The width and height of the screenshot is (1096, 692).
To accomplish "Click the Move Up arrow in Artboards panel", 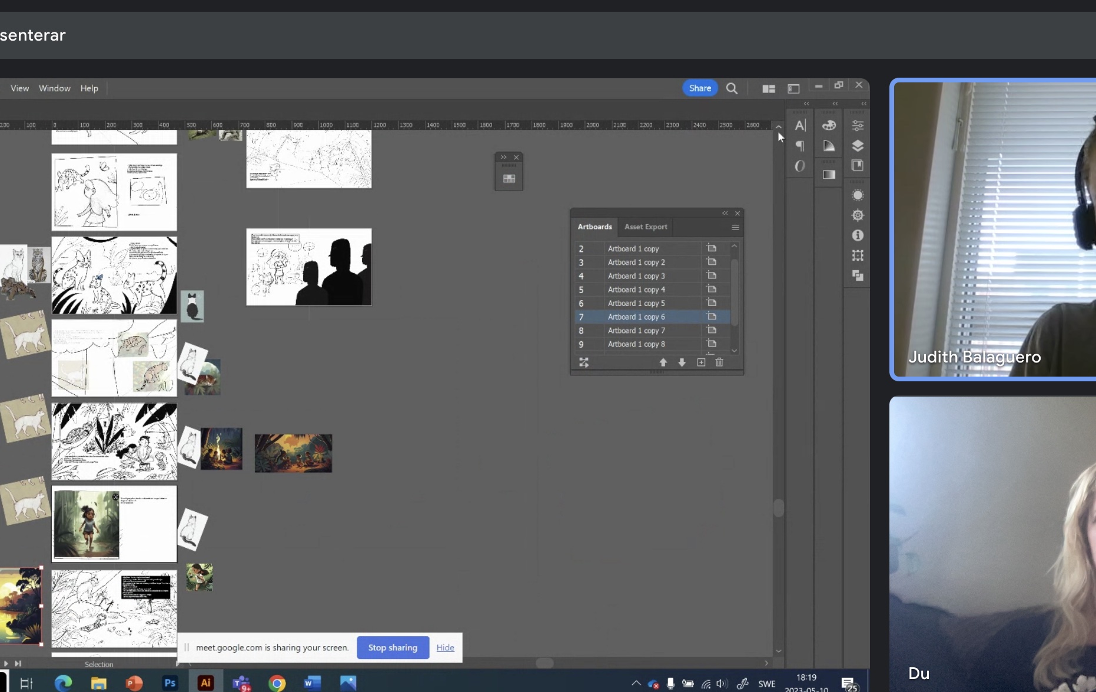I will tap(663, 362).
